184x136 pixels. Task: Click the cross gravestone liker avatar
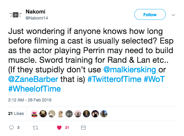tap(69, 113)
